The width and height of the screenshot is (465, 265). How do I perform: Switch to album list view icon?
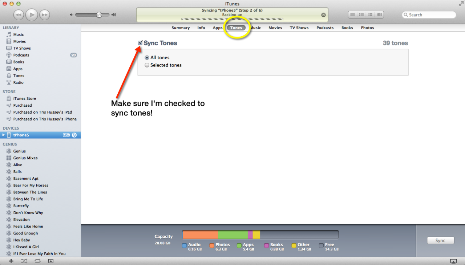361,15
